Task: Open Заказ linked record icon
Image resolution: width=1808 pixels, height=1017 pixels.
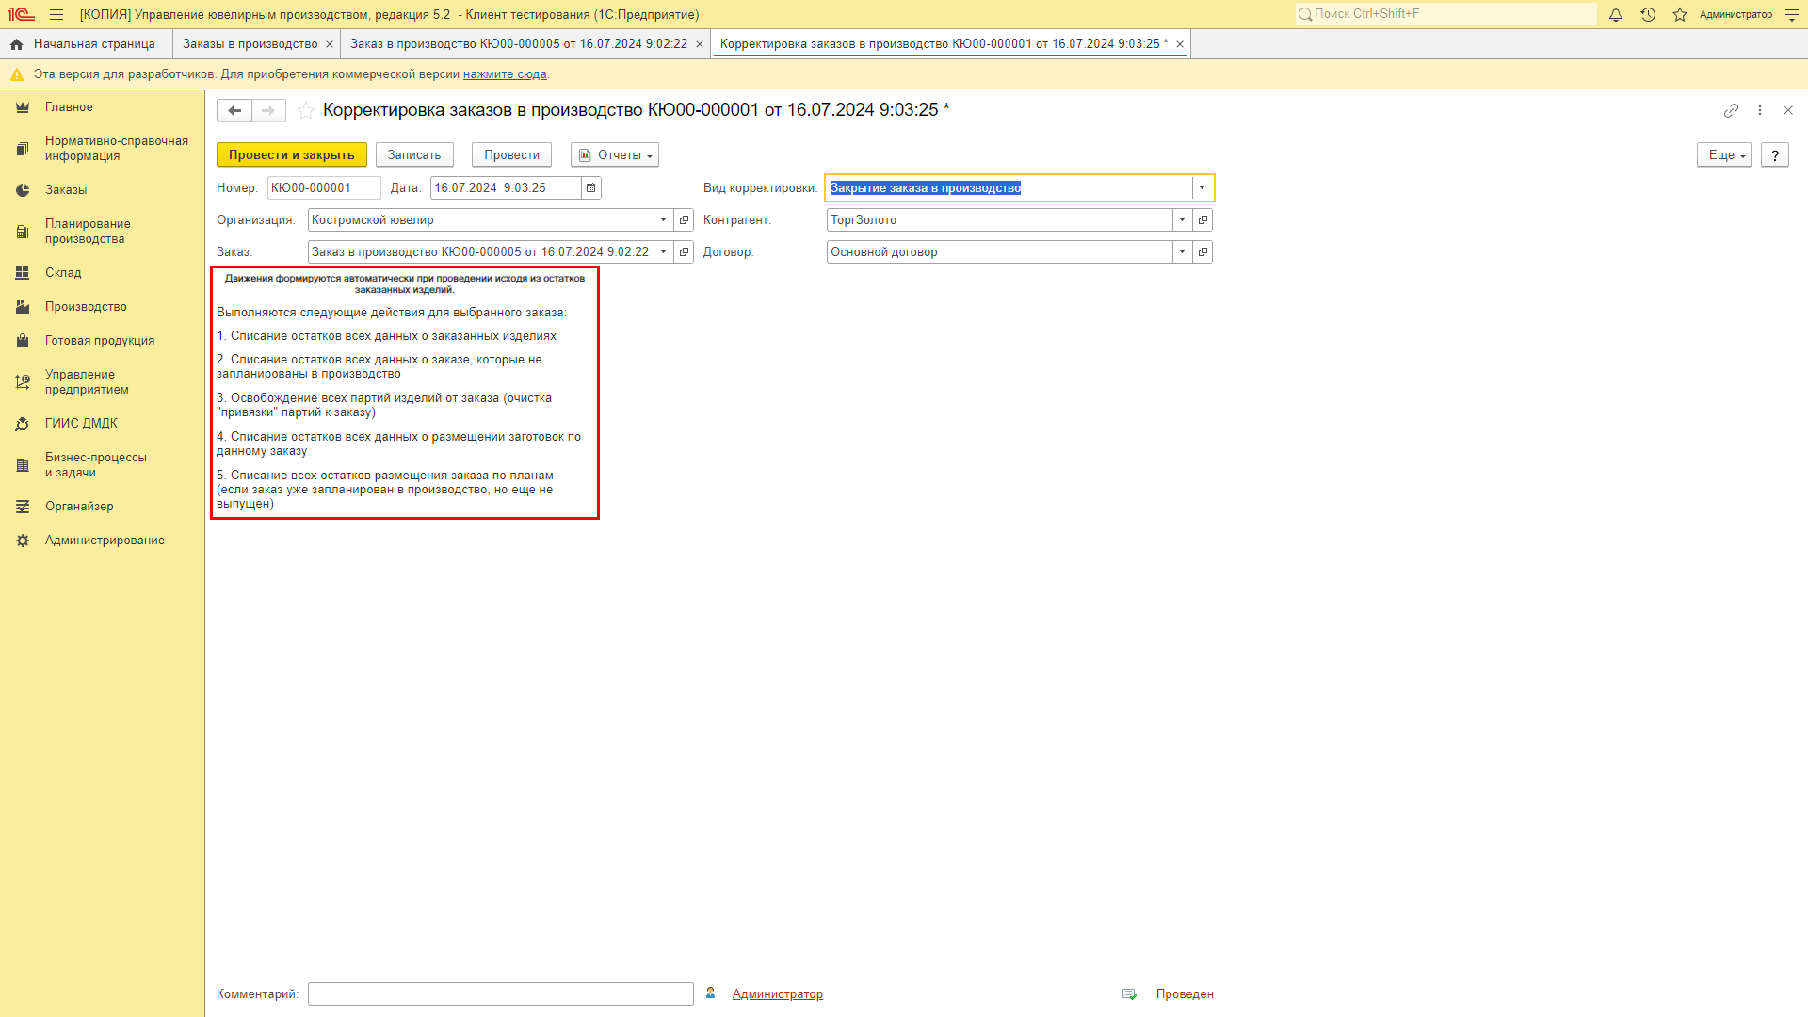Action: 685,252
